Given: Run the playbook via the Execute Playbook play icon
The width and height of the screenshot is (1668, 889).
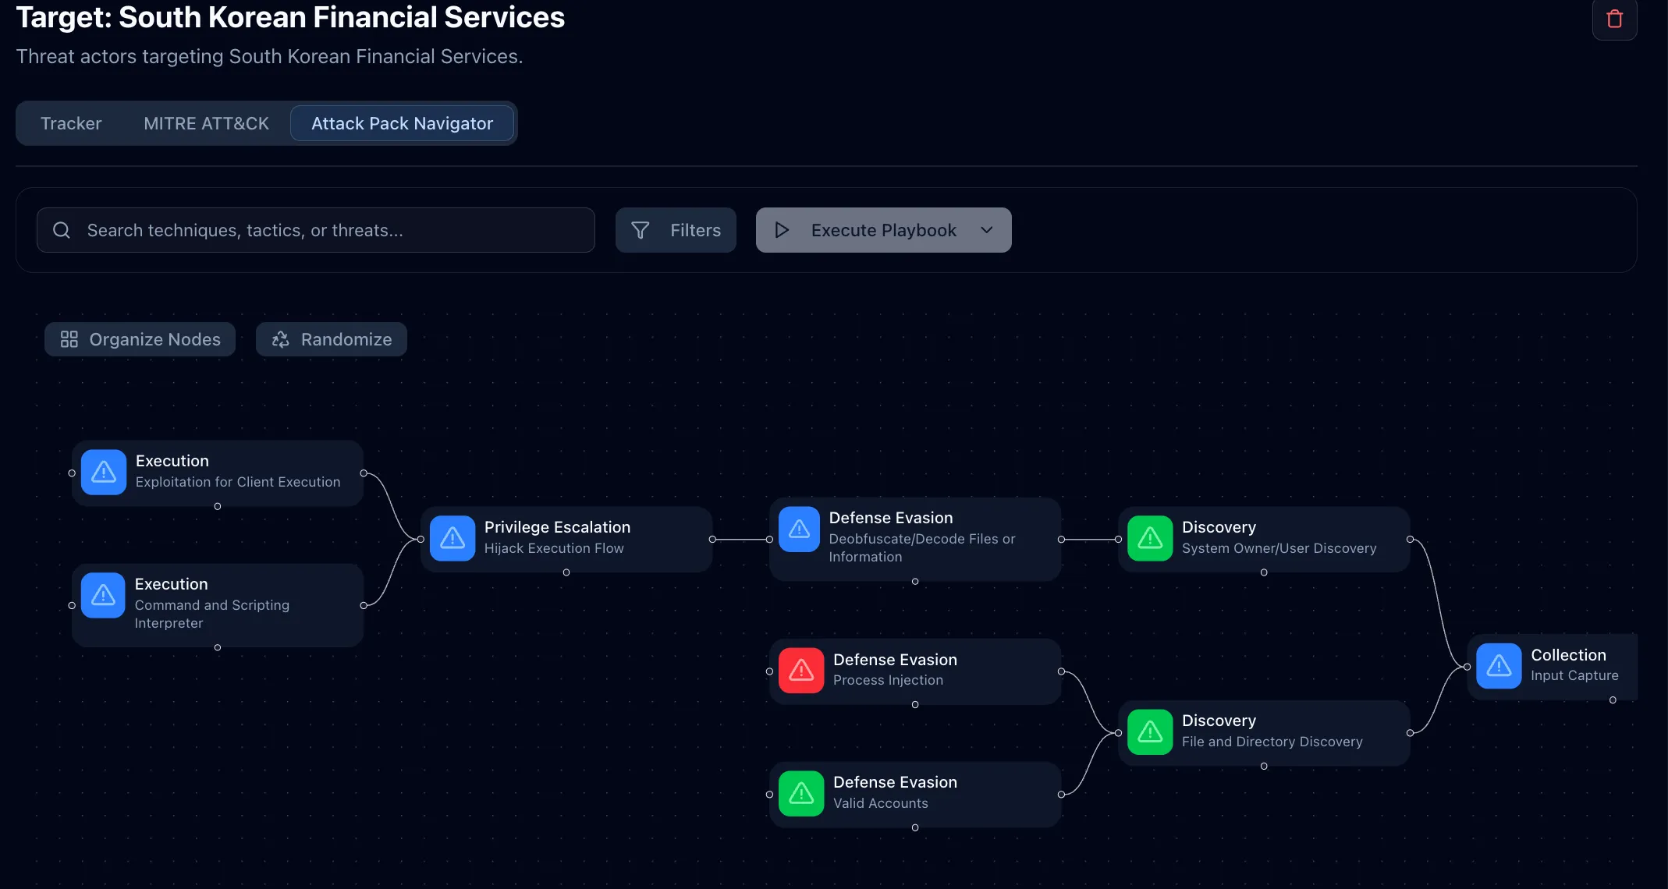Looking at the screenshot, I should (x=782, y=230).
